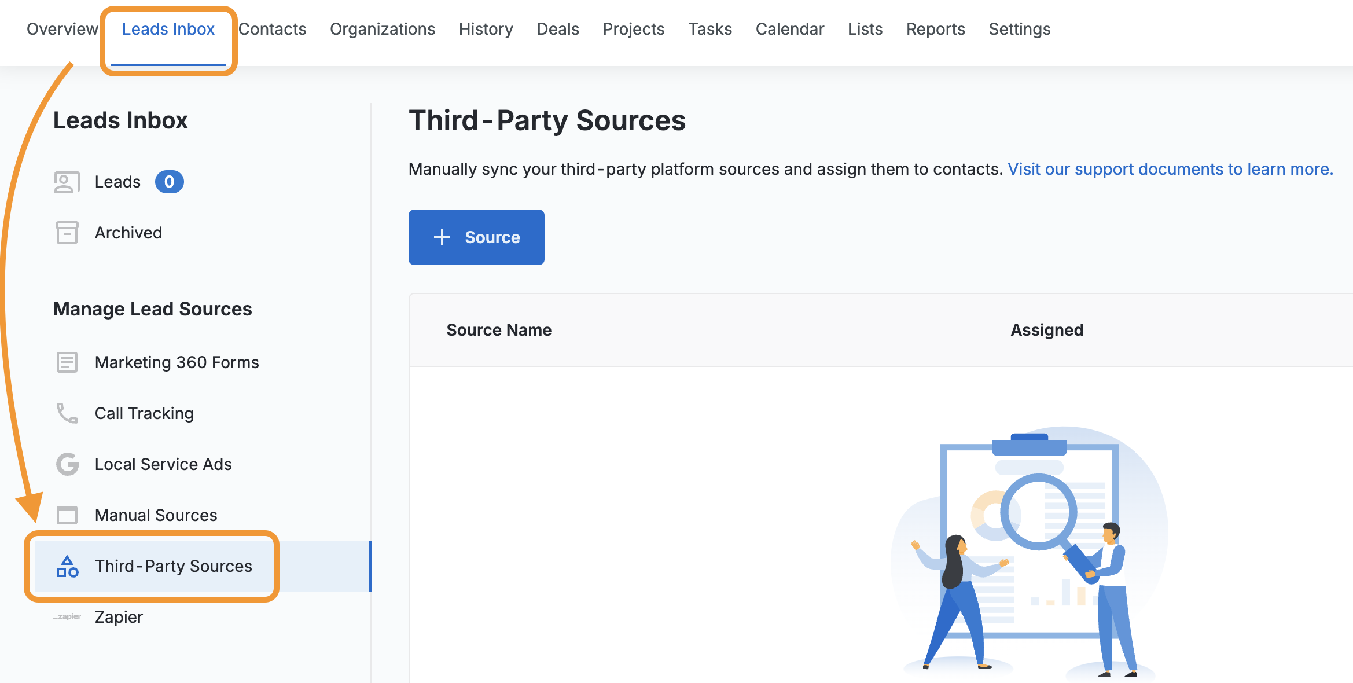Click the Leads count badge
Viewport: 1353px width, 683px height.
pyautogui.click(x=169, y=182)
